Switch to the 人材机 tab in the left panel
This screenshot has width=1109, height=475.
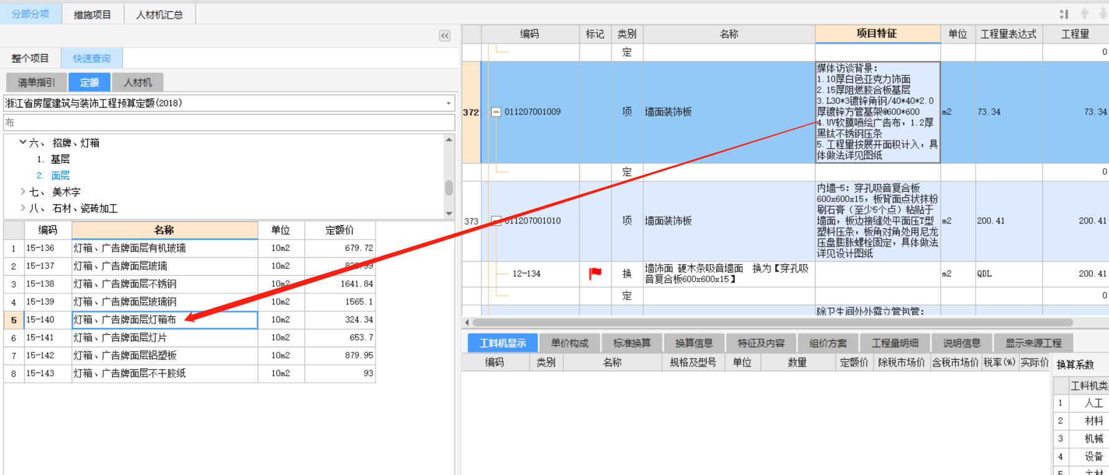point(138,82)
